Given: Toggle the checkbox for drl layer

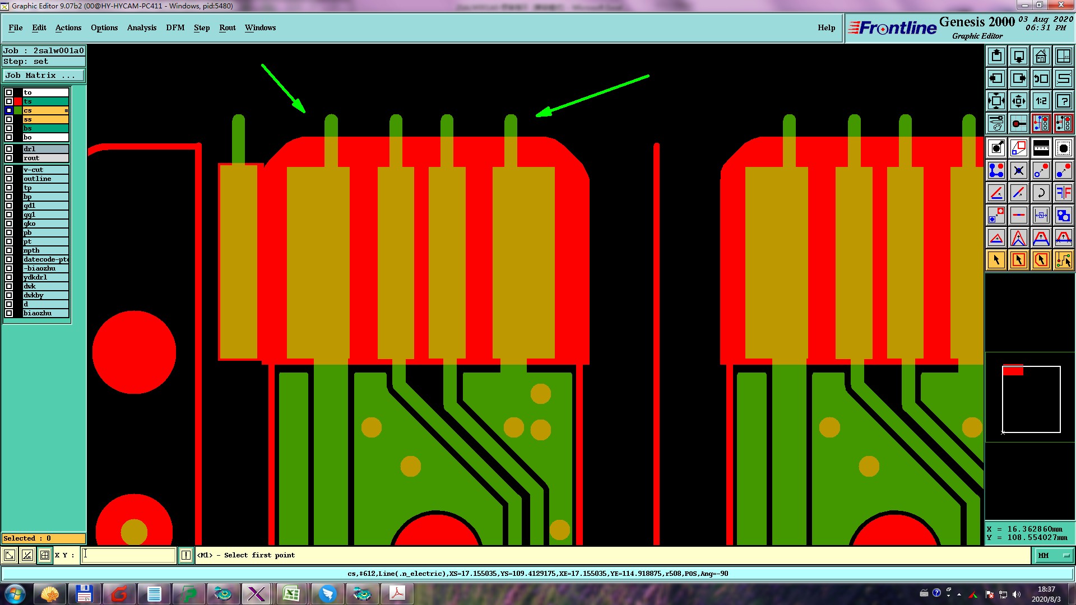Looking at the screenshot, I should click(9, 149).
